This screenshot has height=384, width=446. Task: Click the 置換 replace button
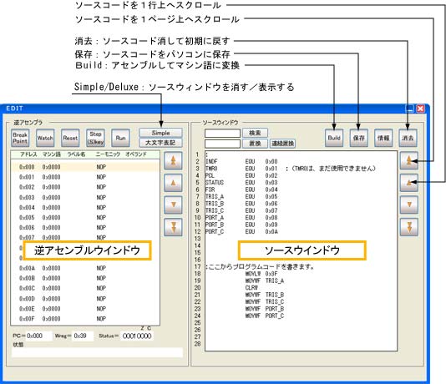(x=255, y=144)
